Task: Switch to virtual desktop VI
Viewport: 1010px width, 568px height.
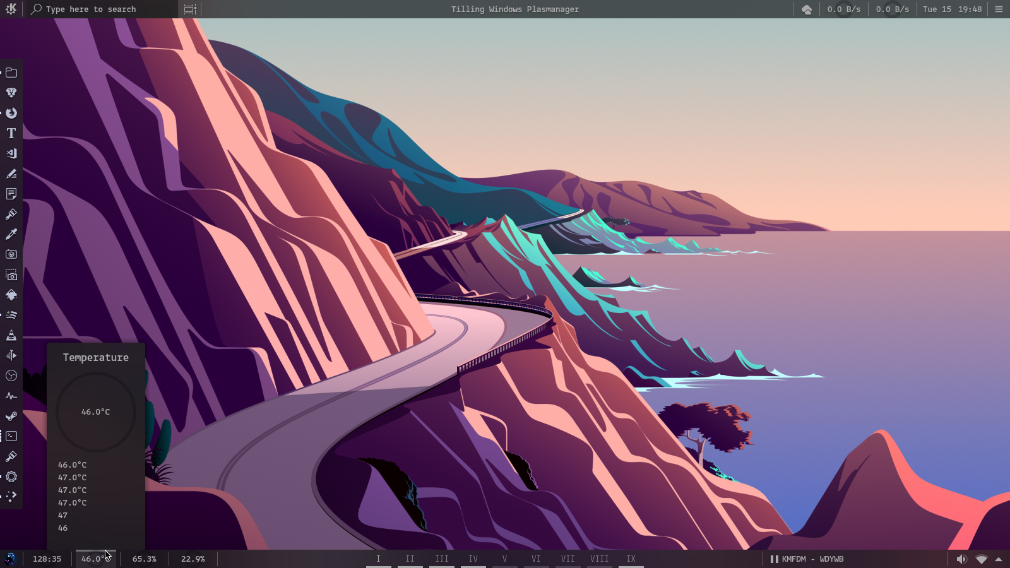Action: [537, 559]
